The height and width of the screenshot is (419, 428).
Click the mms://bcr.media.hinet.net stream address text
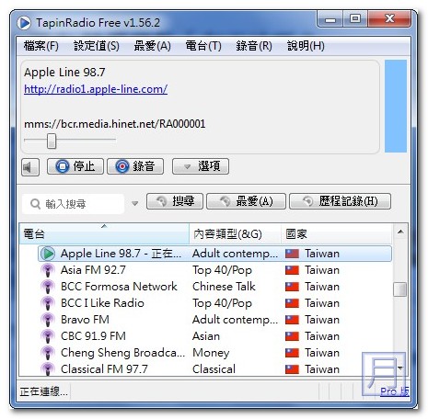115,124
